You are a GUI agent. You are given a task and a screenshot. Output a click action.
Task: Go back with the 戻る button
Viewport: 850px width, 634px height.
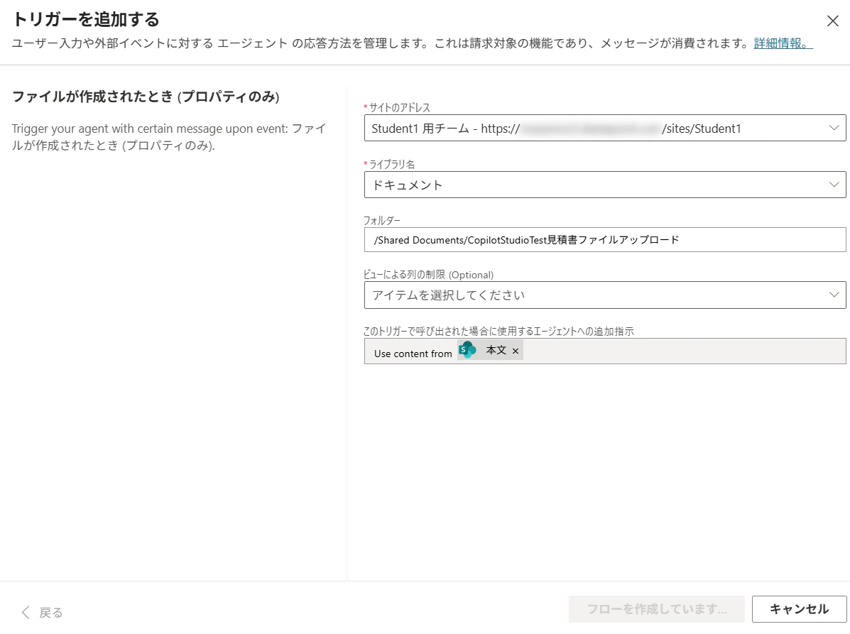(42, 612)
